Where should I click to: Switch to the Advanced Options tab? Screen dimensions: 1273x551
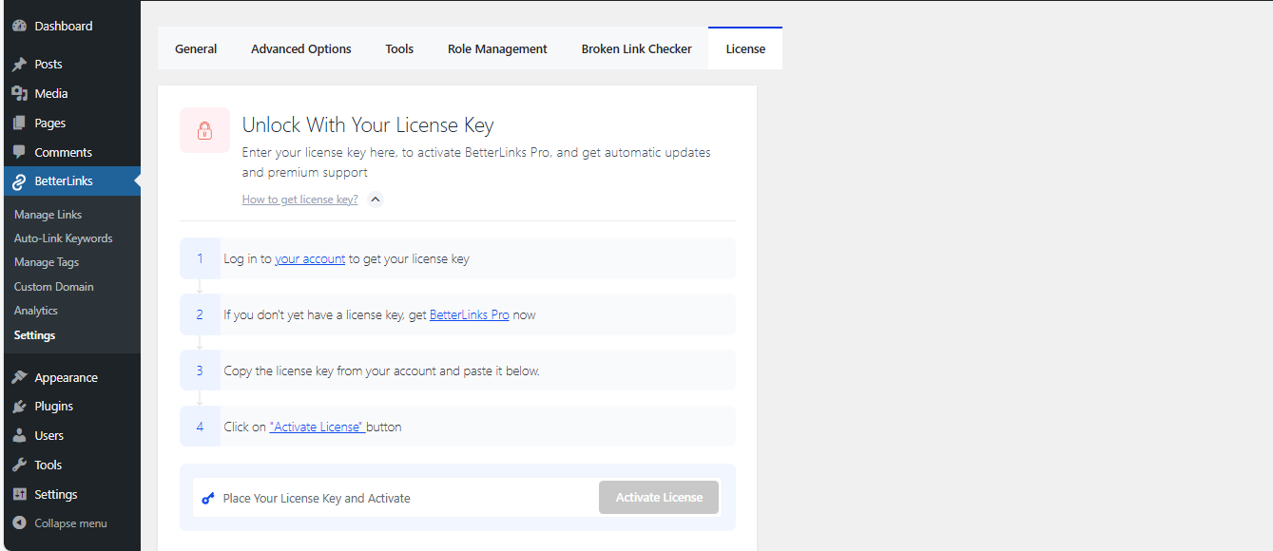(x=300, y=48)
